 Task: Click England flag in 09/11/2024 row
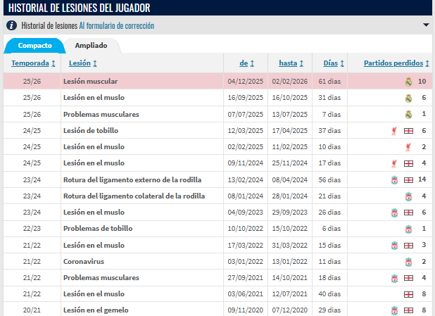pyautogui.click(x=408, y=164)
